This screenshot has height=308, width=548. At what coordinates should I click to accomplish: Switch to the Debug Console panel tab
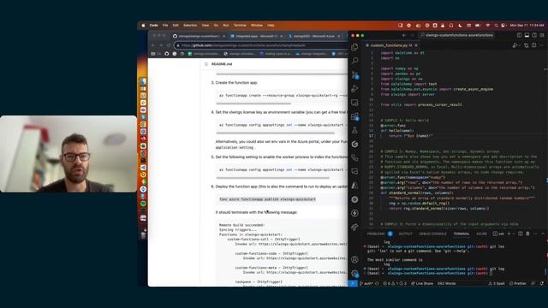[432, 234]
